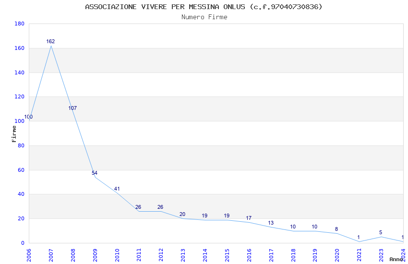
Task: Click the data label 1 above 2021
Action: pyautogui.click(x=359, y=238)
